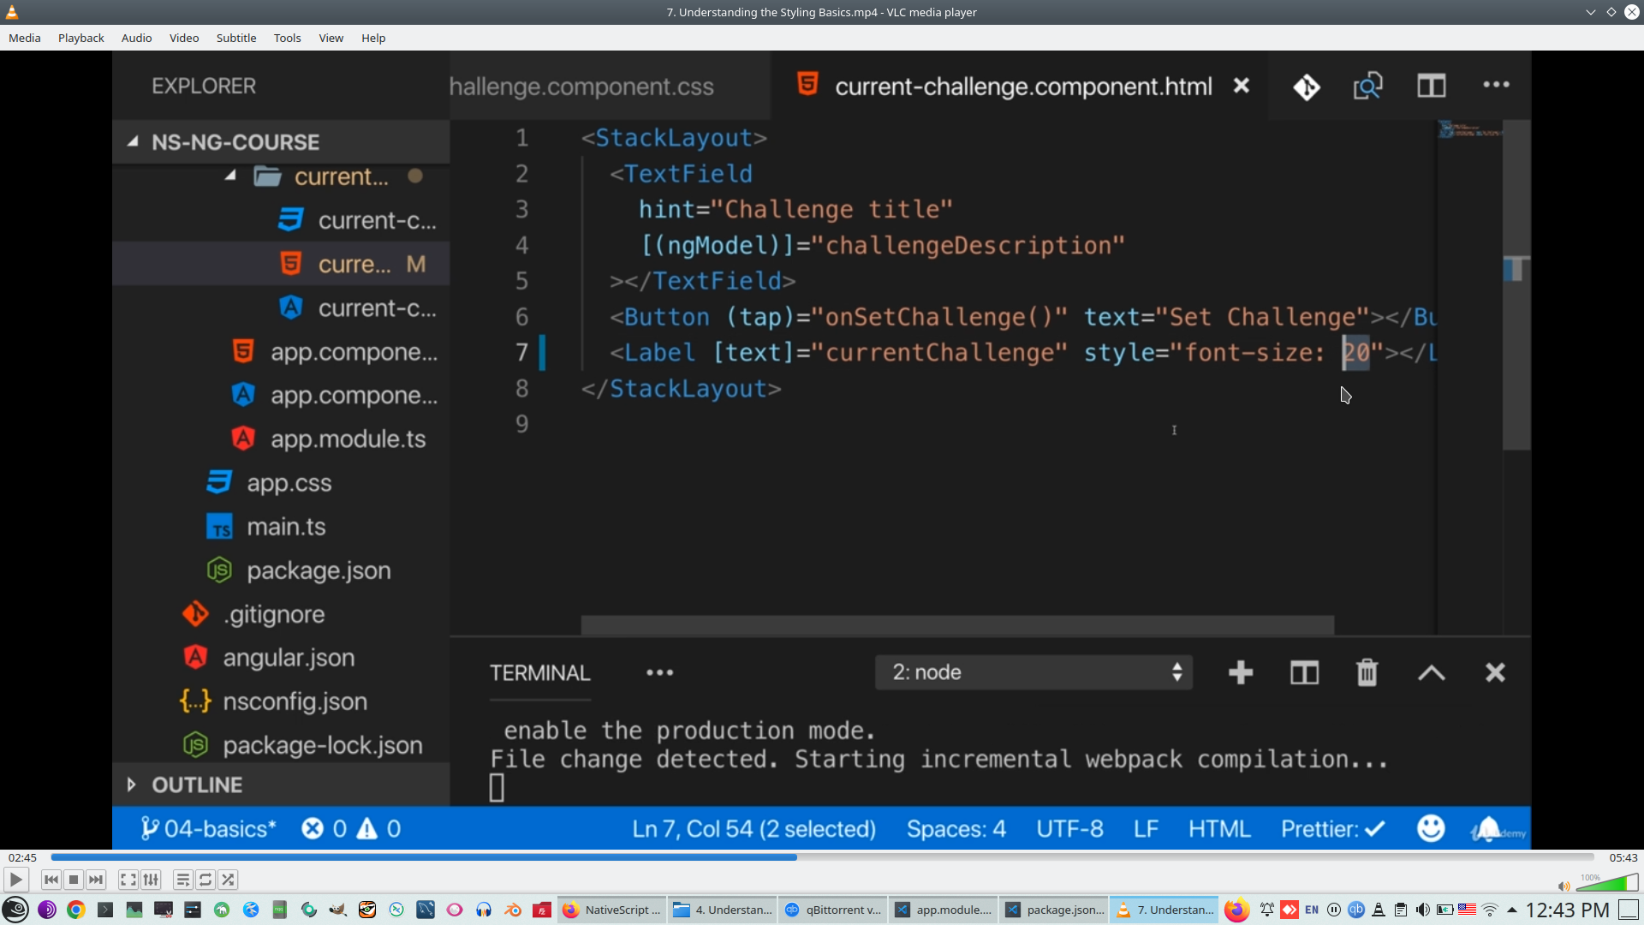Show the playlist via playlist icon

(182, 880)
